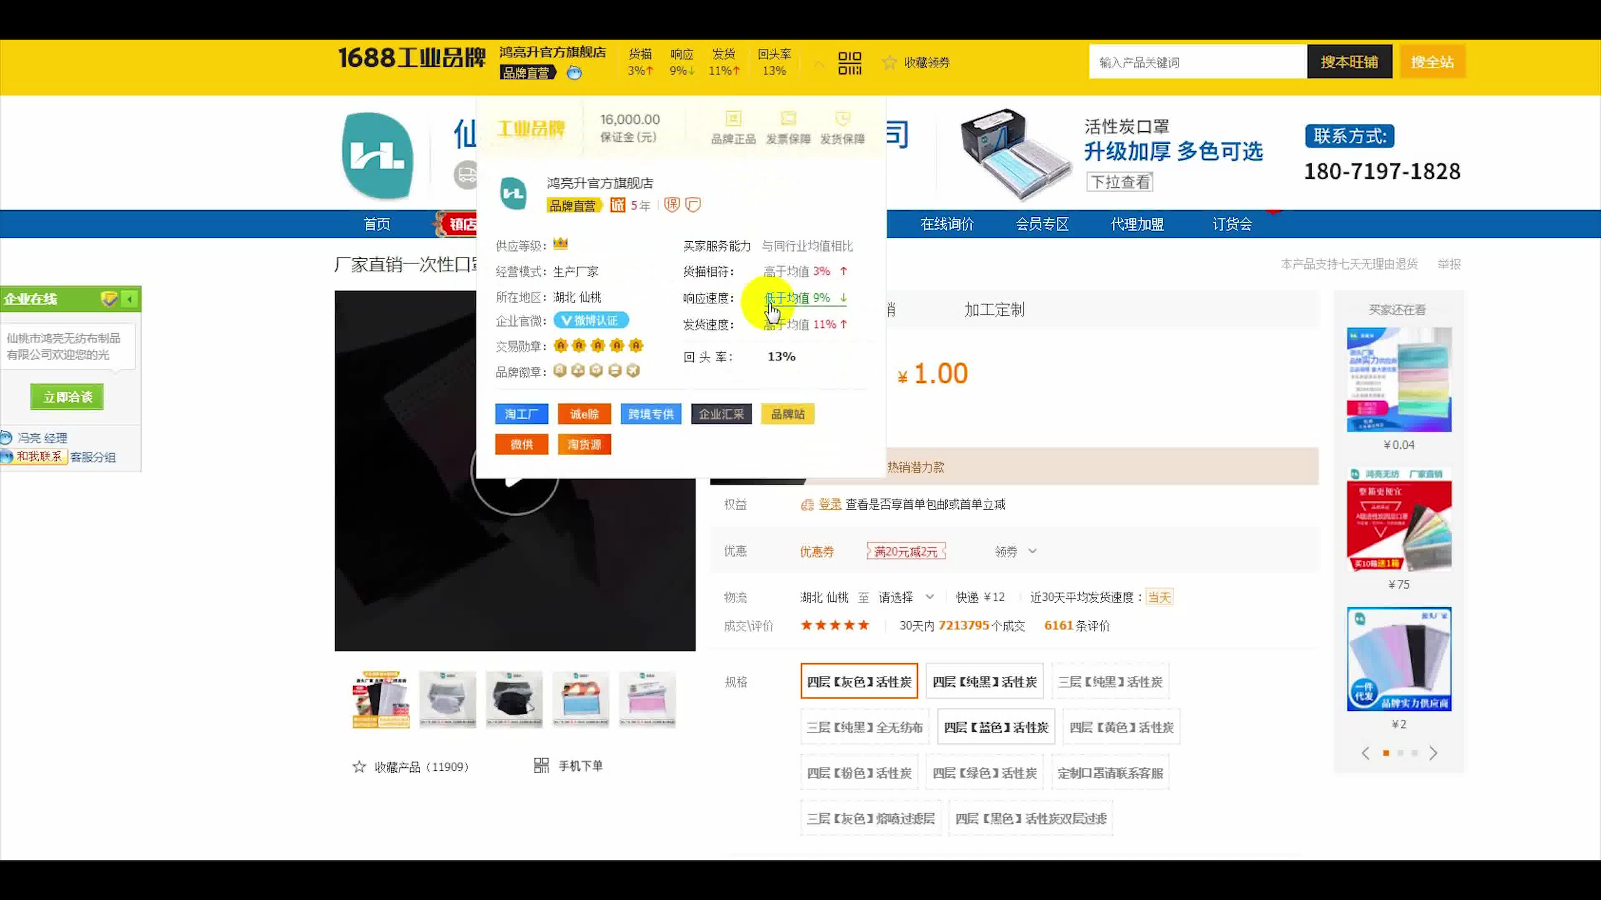Viewport: 1601px width, 900px height.
Task: Click the 诚e赊 tag button
Action: [x=584, y=414]
